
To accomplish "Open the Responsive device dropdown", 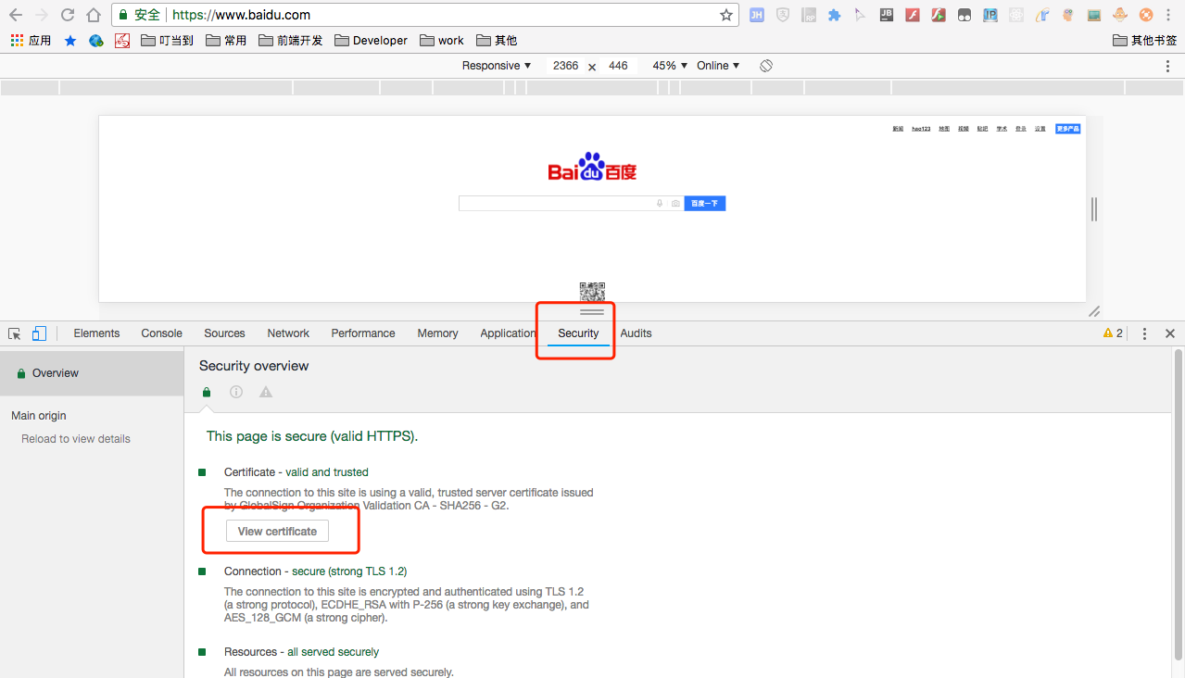I will pos(497,66).
